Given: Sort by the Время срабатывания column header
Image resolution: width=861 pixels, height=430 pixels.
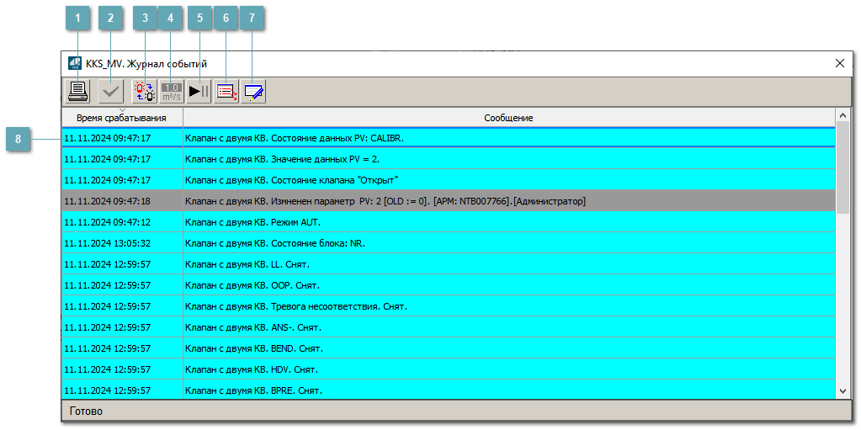Looking at the screenshot, I should pyautogui.click(x=121, y=118).
